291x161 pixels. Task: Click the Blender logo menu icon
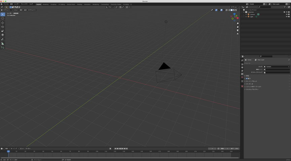click(1, 4)
